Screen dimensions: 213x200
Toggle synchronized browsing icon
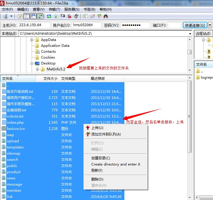pyautogui.click(x=99, y=16)
